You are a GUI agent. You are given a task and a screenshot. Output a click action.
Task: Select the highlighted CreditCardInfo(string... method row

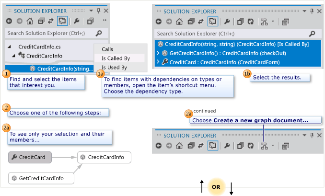pyautogui.click(x=49, y=69)
